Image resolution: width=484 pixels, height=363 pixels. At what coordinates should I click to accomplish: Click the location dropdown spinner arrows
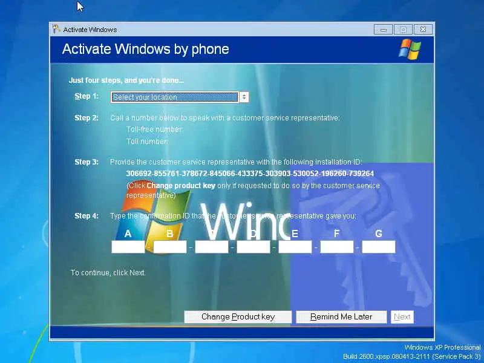[244, 97]
